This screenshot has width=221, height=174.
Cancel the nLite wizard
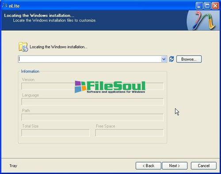coord(204,166)
